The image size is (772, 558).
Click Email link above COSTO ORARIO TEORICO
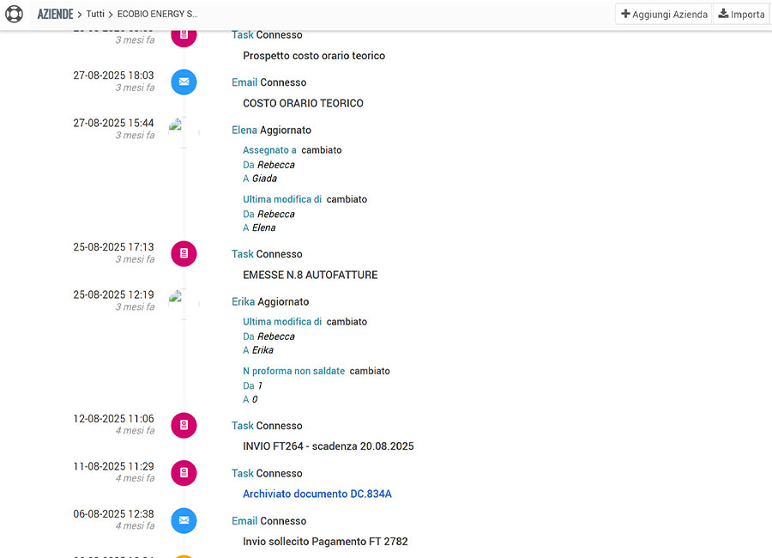(x=244, y=82)
